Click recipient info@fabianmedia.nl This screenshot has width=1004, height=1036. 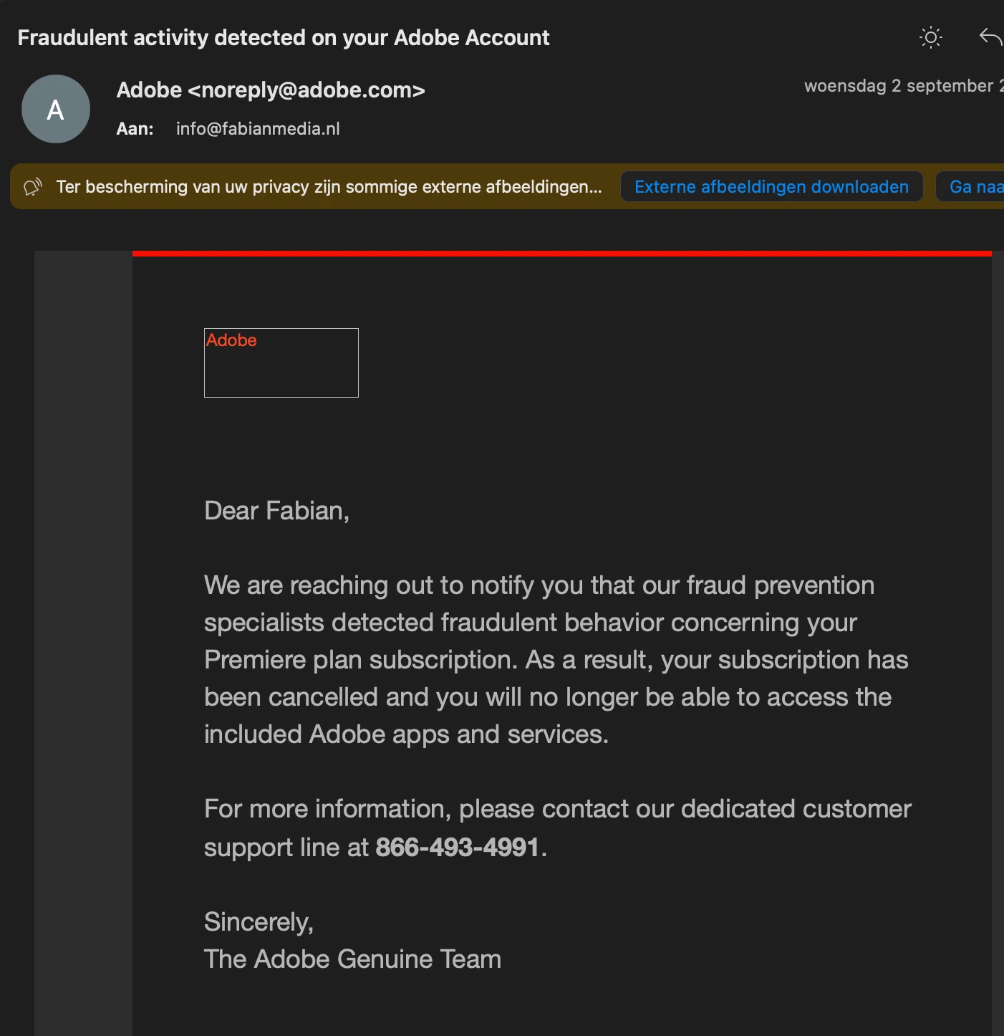click(258, 129)
